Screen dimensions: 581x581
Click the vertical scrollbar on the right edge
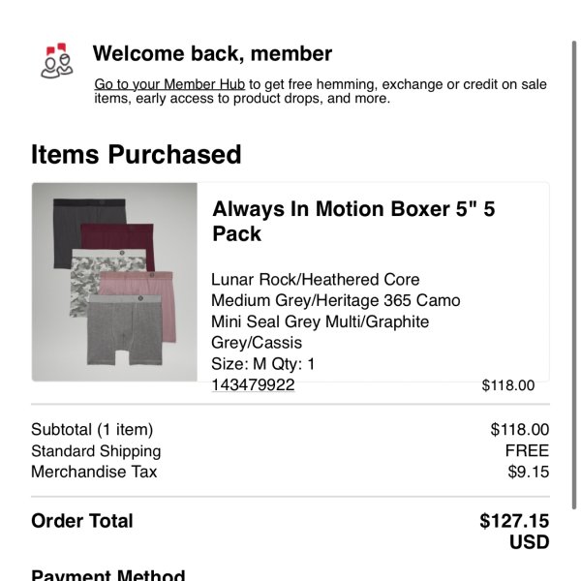pos(574,275)
